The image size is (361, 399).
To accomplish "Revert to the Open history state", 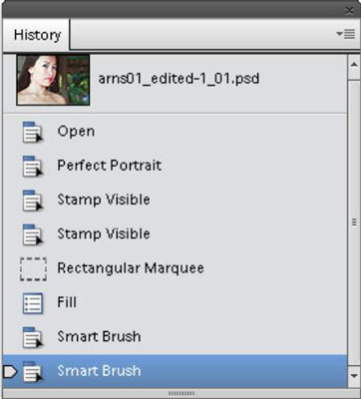I will point(176,132).
